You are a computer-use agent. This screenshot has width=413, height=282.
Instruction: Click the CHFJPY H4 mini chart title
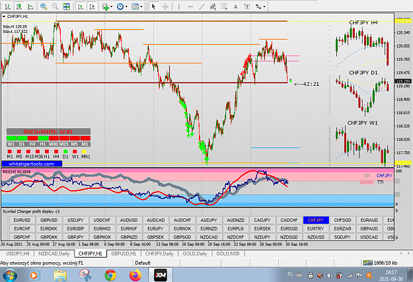[363, 22]
